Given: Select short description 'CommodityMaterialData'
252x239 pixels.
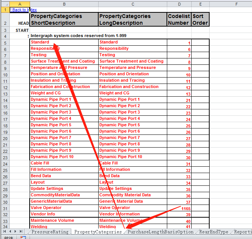Looking at the screenshot, I should [64, 195].
